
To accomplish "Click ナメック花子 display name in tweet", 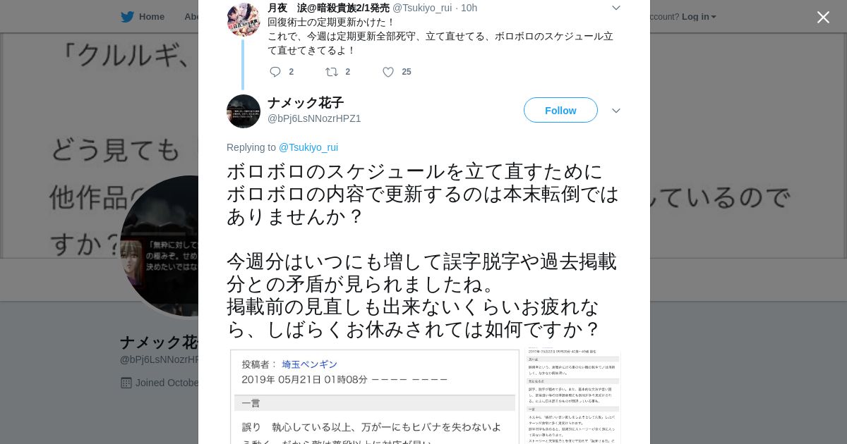I will [x=306, y=103].
